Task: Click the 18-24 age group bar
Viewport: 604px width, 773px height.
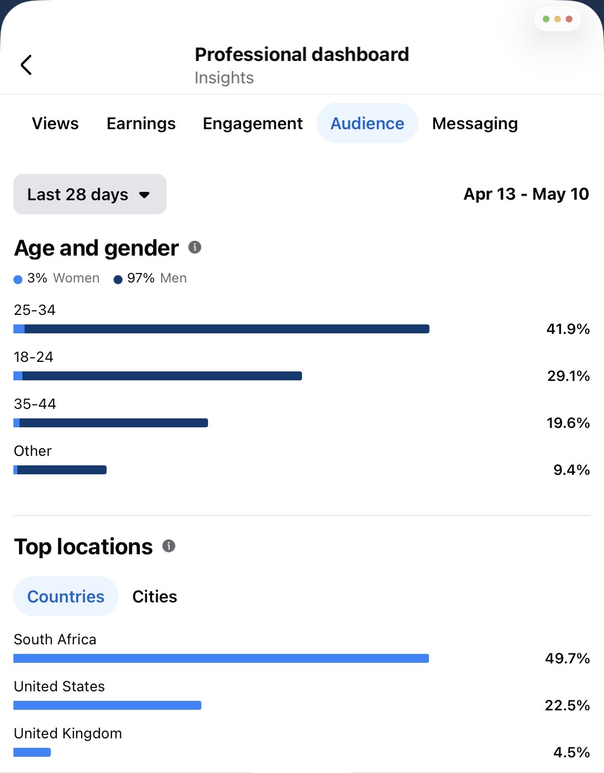Action: (x=158, y=376)
